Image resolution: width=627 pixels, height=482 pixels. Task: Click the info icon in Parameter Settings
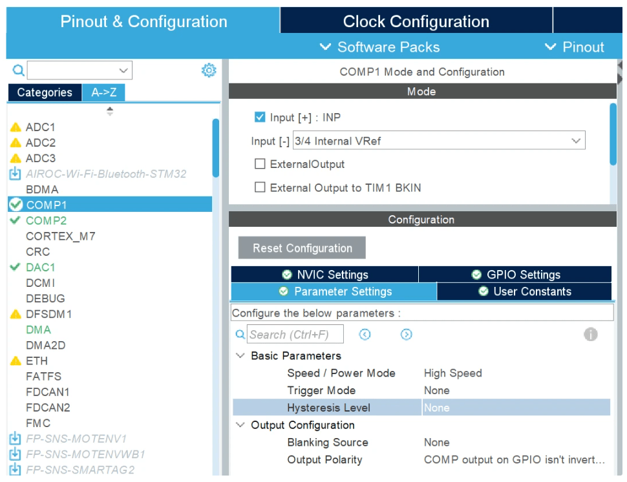tap(590, 334)
